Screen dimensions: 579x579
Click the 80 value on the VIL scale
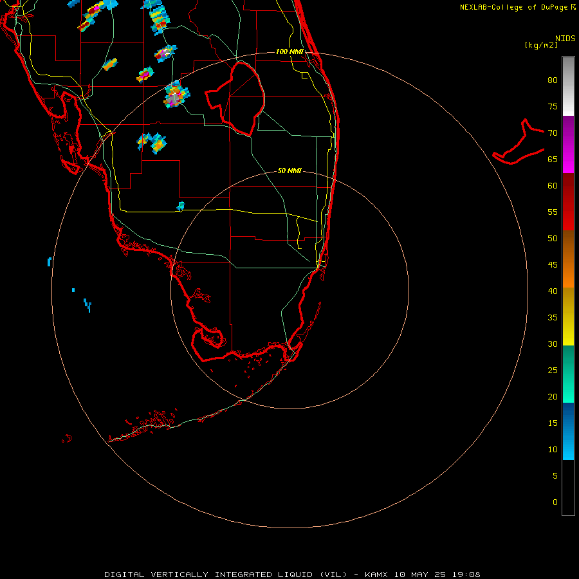(553, 80)
